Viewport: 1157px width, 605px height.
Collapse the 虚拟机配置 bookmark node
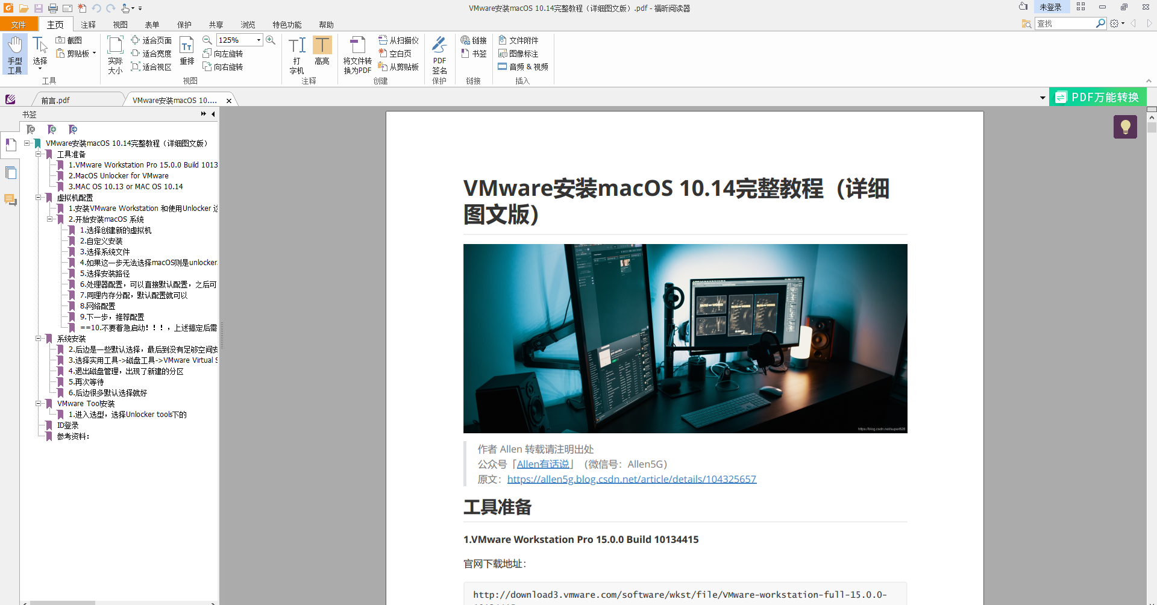pyautogui.click(x=39, y=198)
